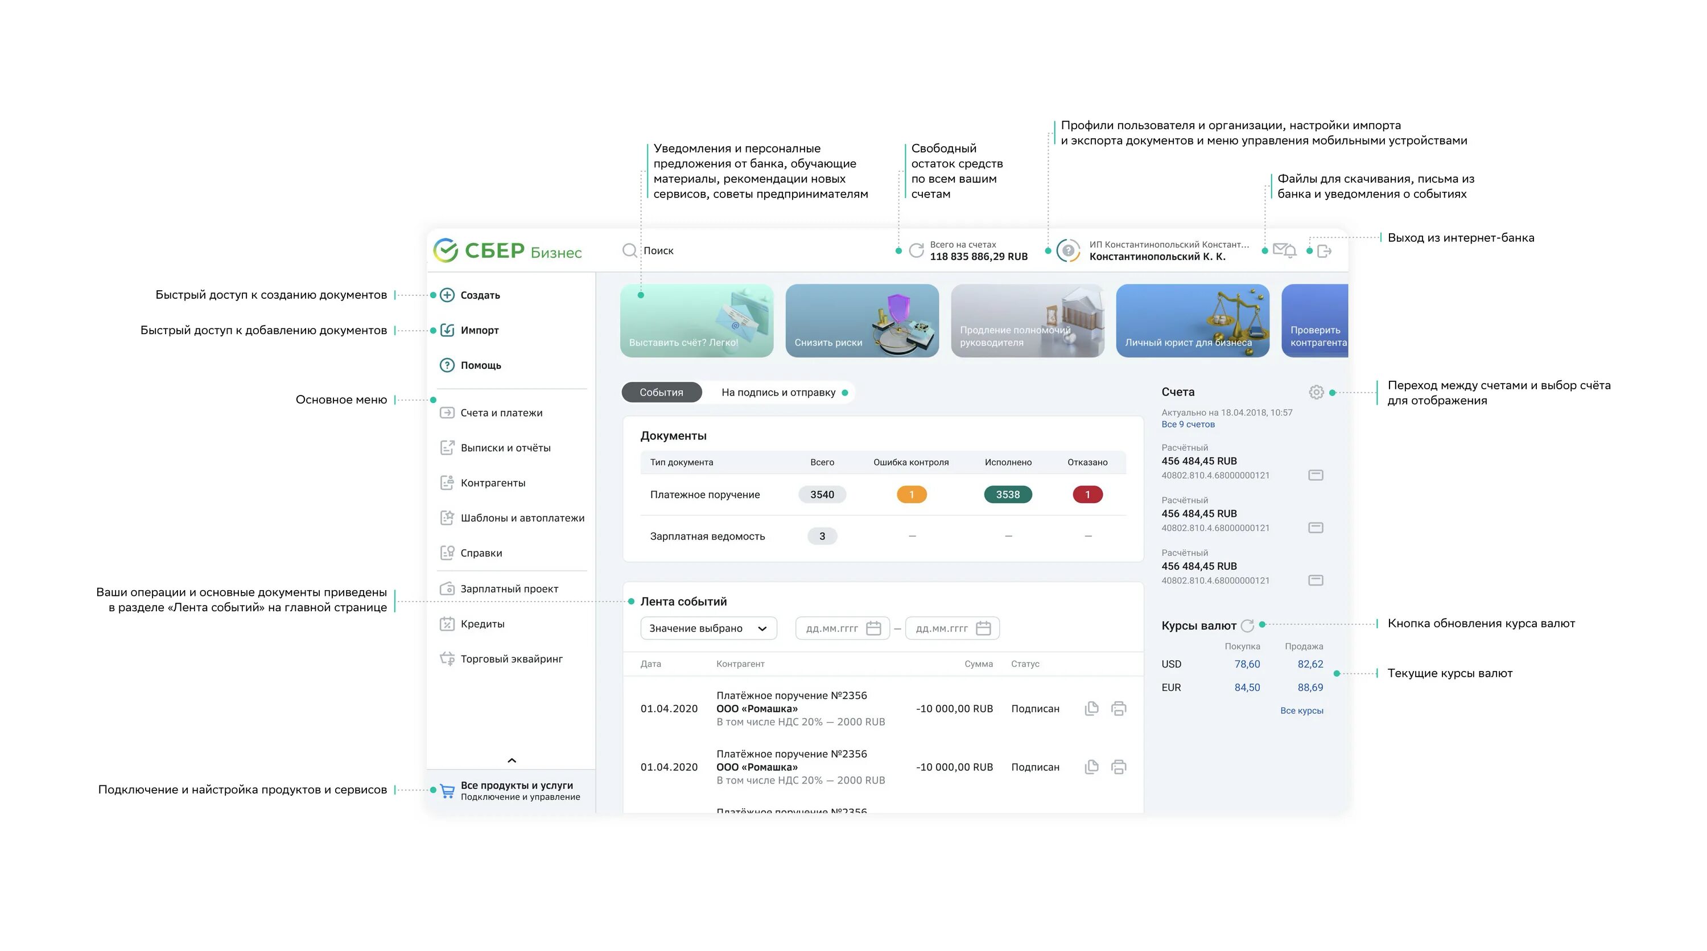1707x951 pixels.
Task: Open accounts settings gear icon
Action: pos(1316,392)
